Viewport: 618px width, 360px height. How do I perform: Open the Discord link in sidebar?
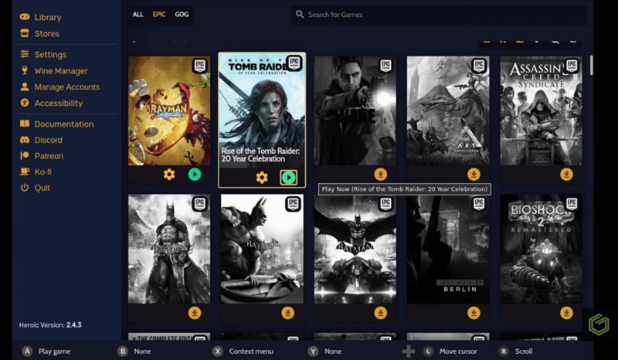point(41,140)
